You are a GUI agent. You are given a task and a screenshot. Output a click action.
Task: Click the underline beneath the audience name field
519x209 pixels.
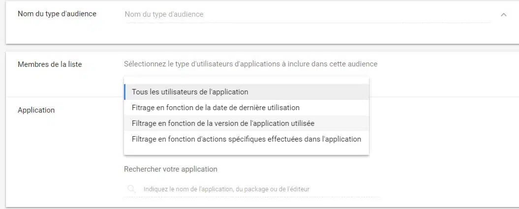305,23
